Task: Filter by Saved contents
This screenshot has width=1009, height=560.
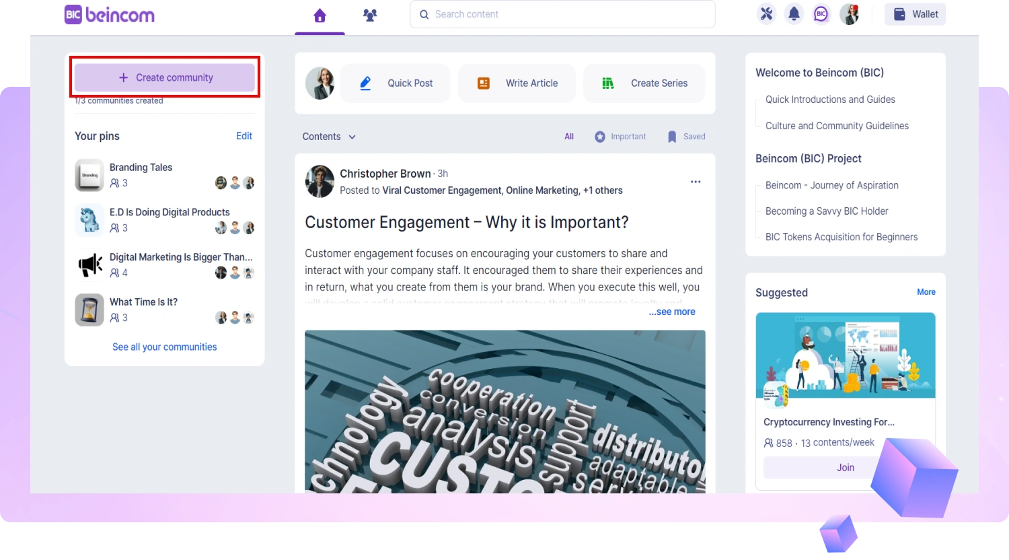Action: pyautogui.click(x=686, y=137)
